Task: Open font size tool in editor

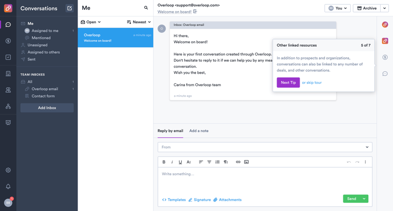Action: tap(189, 162)
